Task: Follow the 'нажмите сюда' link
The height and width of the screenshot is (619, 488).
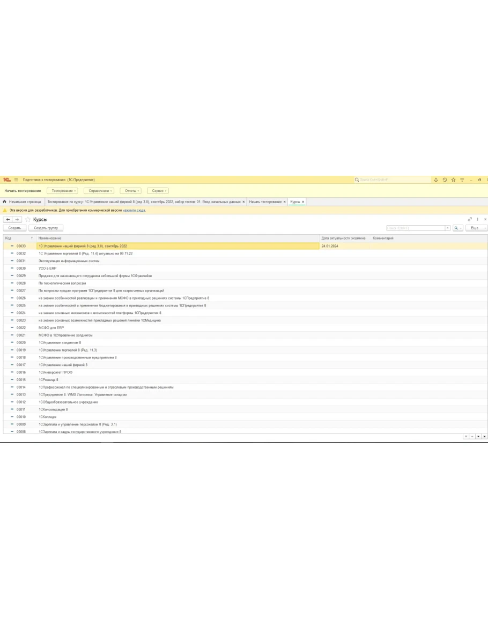Action: (x=134, y=210)
